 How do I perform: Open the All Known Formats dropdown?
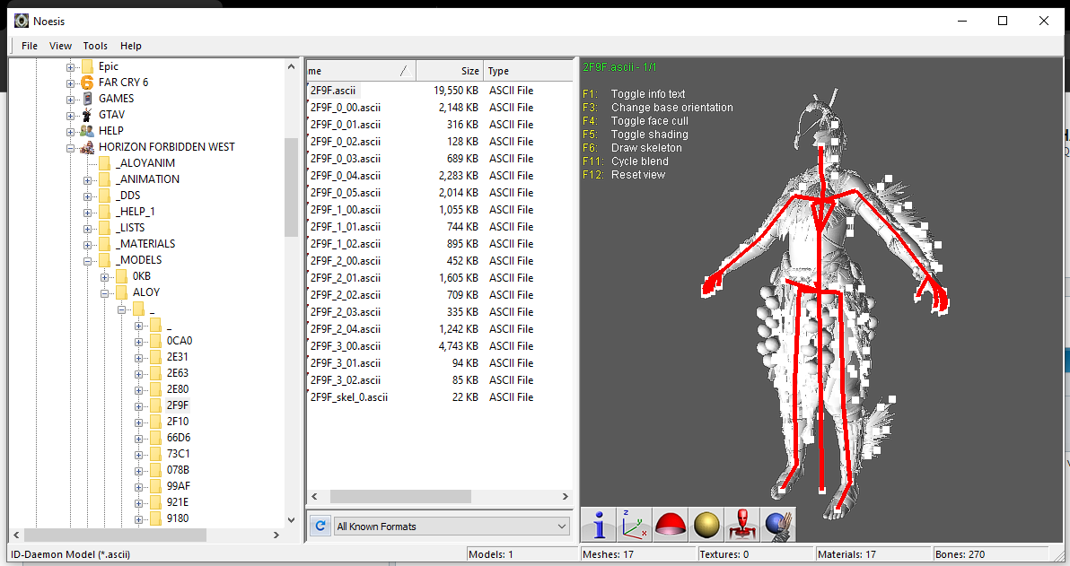[x=451, y=527]
